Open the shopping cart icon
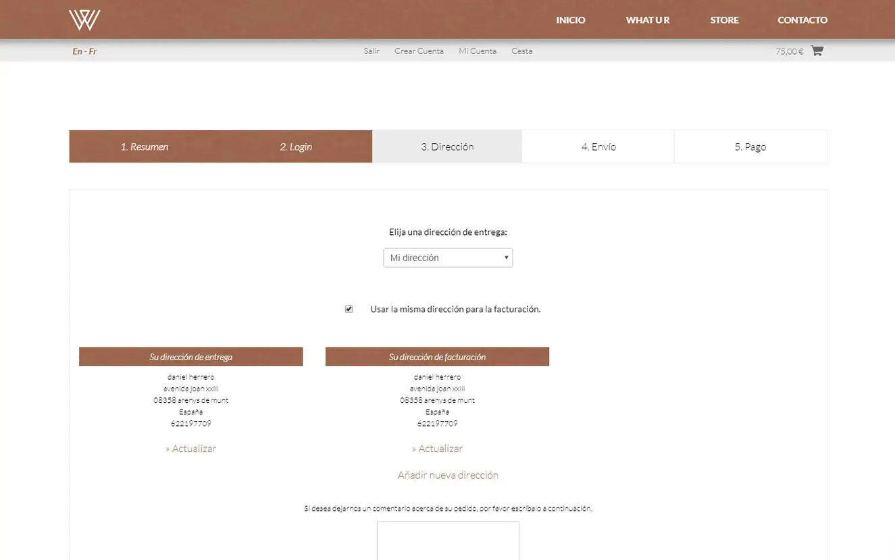Viewport: 895px width, 560px height. coord(817,51)
